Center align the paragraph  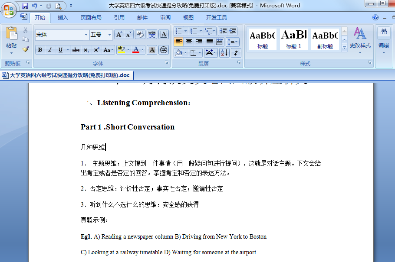click(189, 42)
